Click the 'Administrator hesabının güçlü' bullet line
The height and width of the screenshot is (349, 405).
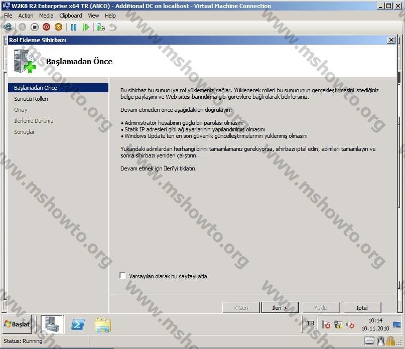tap(182, 123)
